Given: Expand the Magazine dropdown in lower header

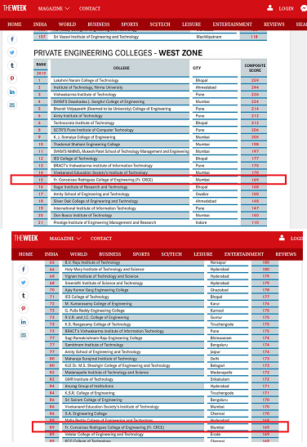Looking at the screenshot, I should [65, 239].
